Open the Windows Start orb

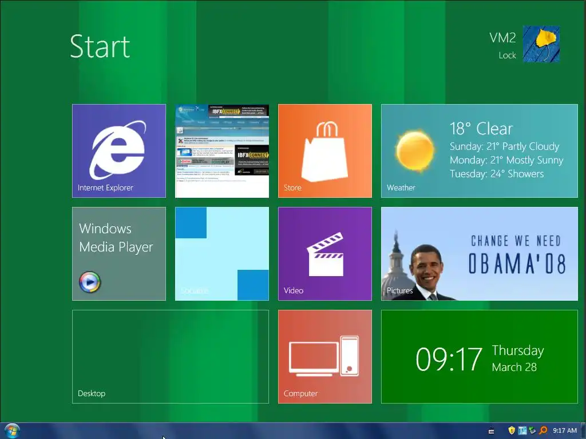(12, 431)
